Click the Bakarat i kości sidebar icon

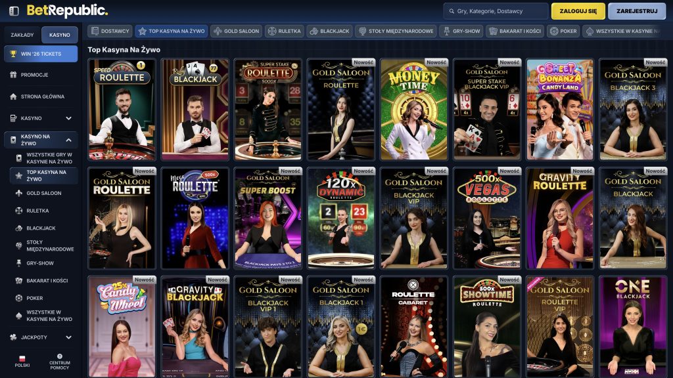click(x=19, y=281)
